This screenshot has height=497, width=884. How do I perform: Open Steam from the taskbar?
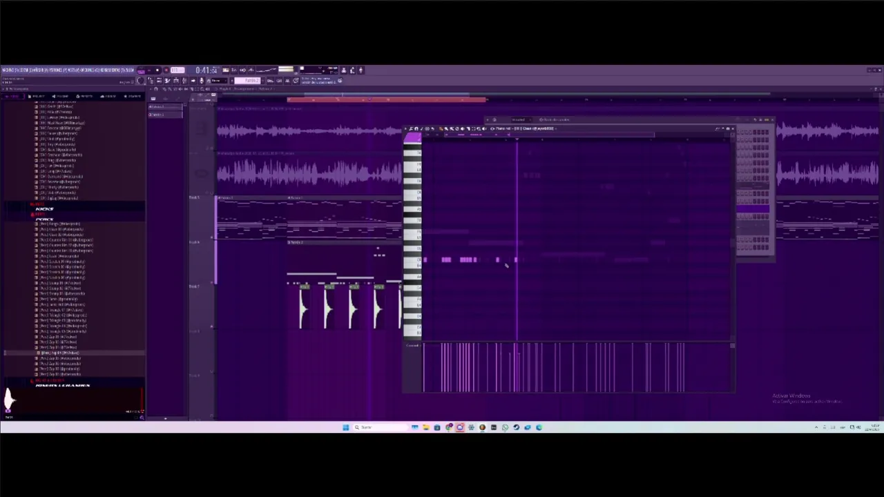[516, 427]
